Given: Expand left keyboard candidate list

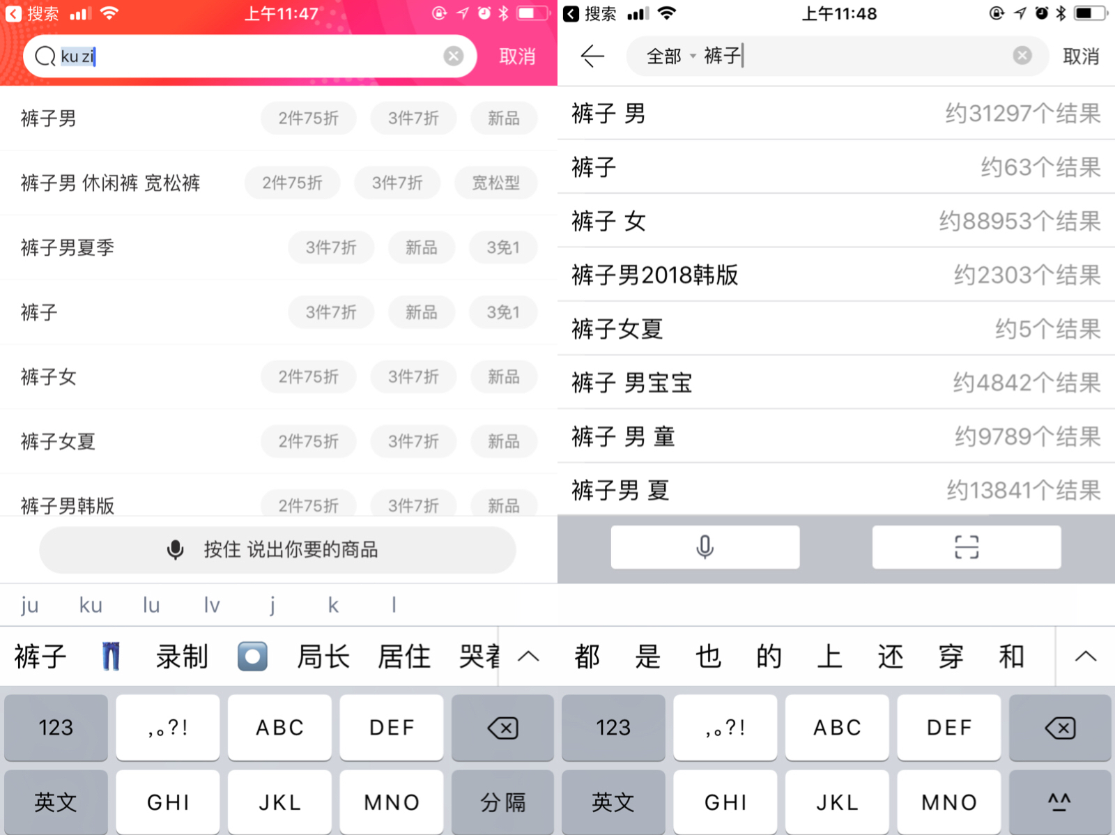Looking at the screenshot, I should [529, 657].
